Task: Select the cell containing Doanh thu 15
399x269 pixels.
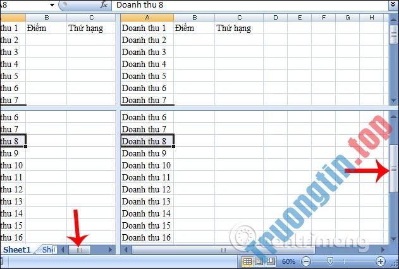Action: (147, 225)
